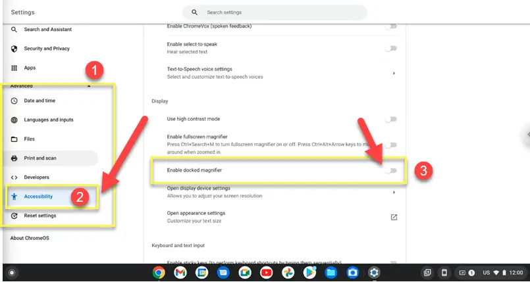Launch Google Meet from the shelf
The height and width of the screenshot is (282, 530).
(x=245, y=273)
